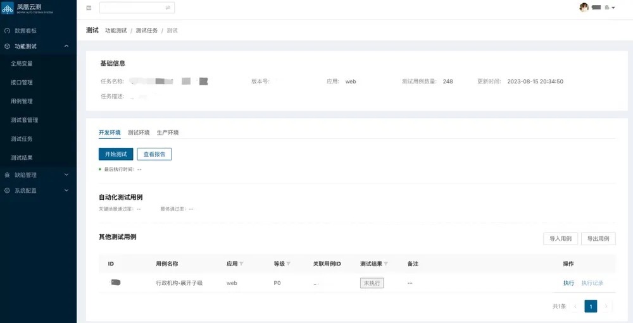This screenshot has height=323, width=633.
Task: Open the 测试结果 column filter icon
Action: pos(385,264)
